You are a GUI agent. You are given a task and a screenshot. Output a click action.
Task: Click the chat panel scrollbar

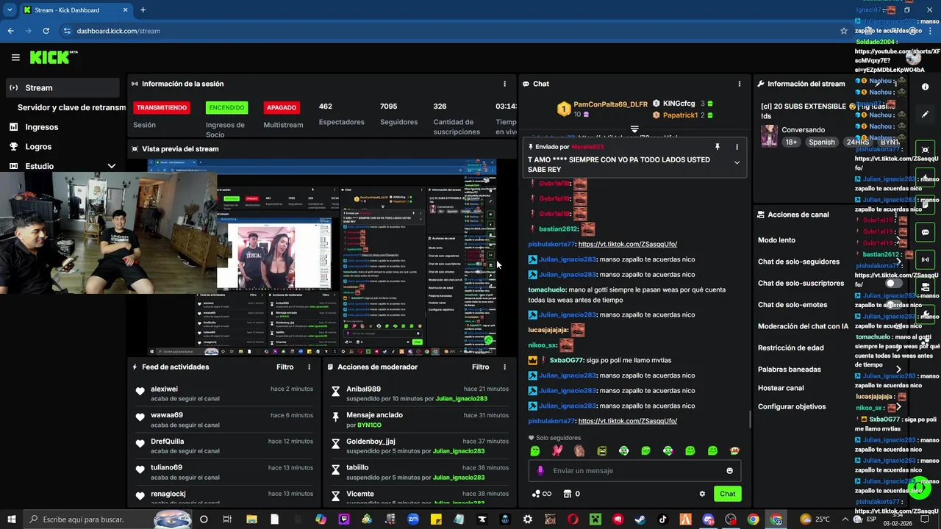pos(750,419)
